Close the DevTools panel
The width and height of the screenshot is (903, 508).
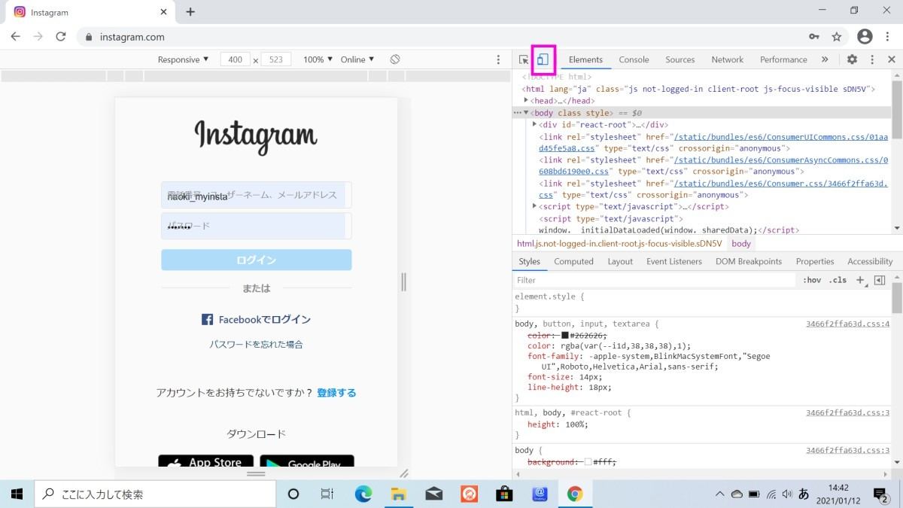[891, 59]
